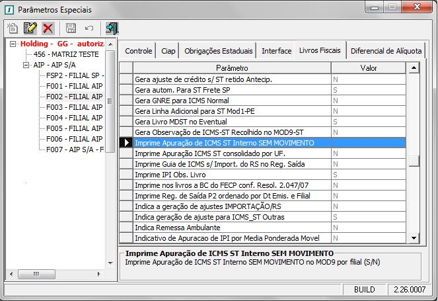Click the Exit door toolbar icon
Viewport: 438px width, 301px height.
112,28
